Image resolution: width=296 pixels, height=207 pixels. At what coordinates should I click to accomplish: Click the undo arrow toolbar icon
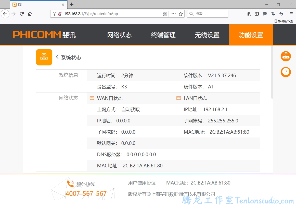[x=281, y=14]
